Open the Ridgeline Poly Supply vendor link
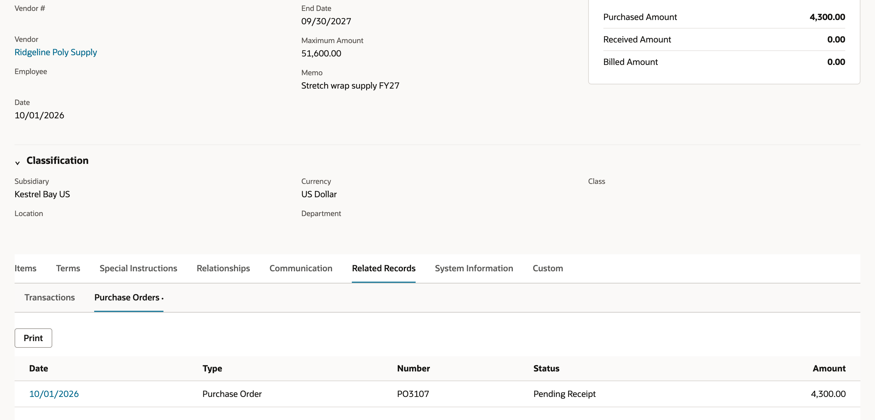The width and height of the screenshot is (875, 420). click(x=56, y=52)
